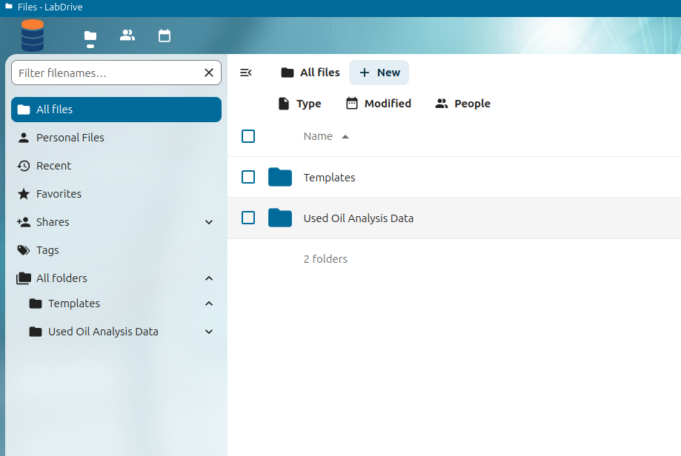Collapse the Templates tree chevron

click(209, 304)
